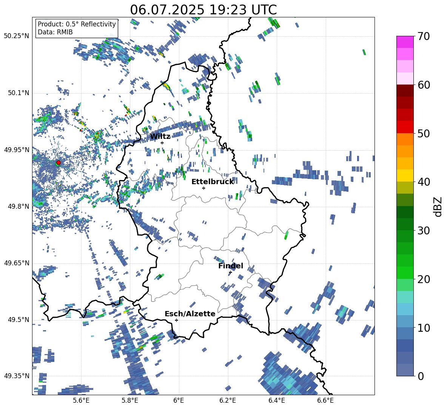Screen dimensions: 447x408
Task: Click the 50.1°N latitude tick label
Action: 18,93
